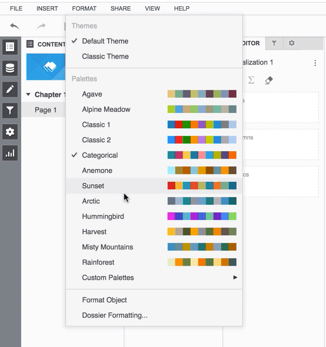Select the checked Categorical palette
The height and width of the screenshot is (347, 326).
coord(100,155)
